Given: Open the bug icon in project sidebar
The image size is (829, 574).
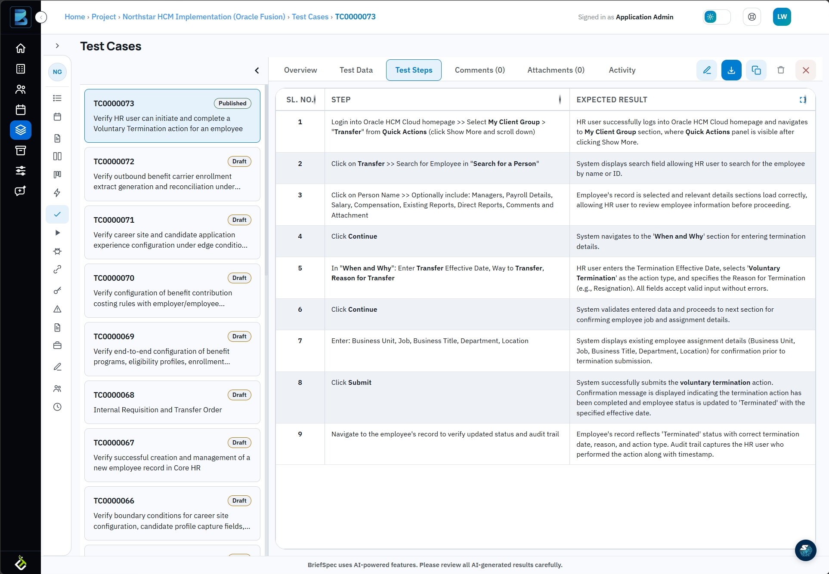Looking at the screenshot, I should (x=57, y=251).
